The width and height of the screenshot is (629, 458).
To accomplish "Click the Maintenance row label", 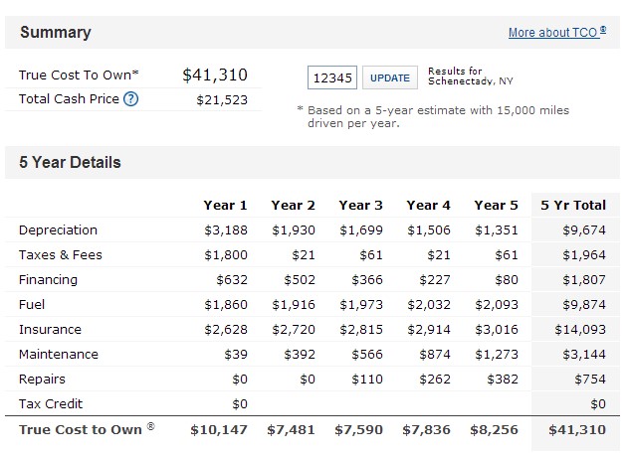I will pyautogui.click(x=59, y=355).
